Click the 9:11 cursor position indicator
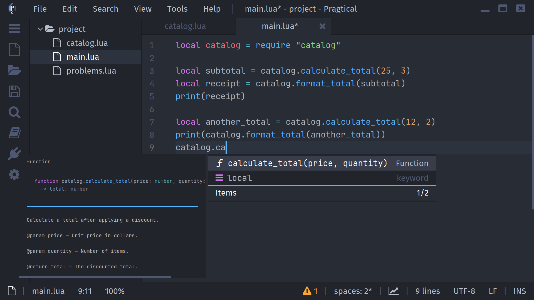 [85, 291]
